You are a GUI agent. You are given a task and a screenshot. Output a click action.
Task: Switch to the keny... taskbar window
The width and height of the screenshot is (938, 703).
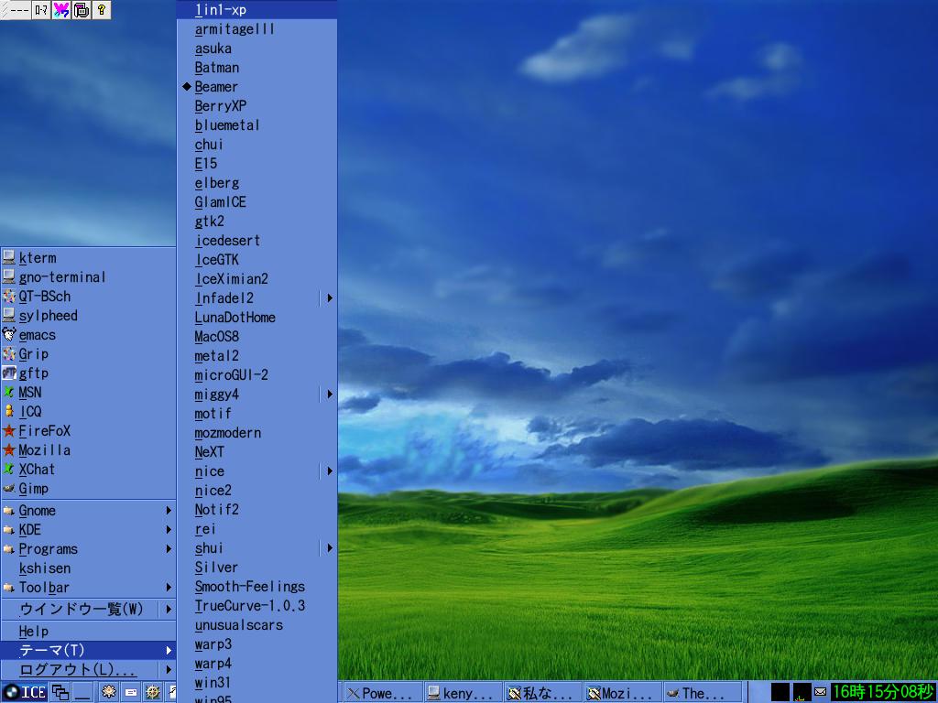461,693
